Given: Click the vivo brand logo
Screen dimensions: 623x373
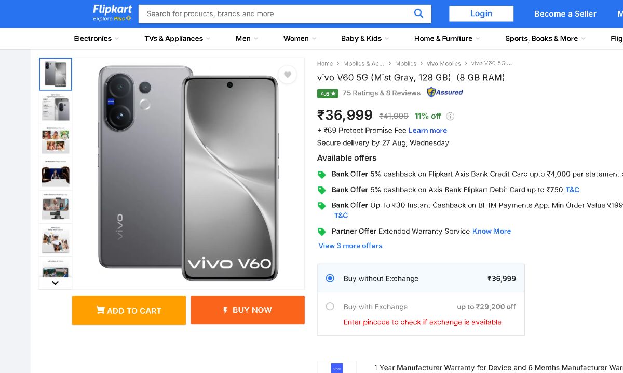Looking at the screenshot, I should point(337,367).
